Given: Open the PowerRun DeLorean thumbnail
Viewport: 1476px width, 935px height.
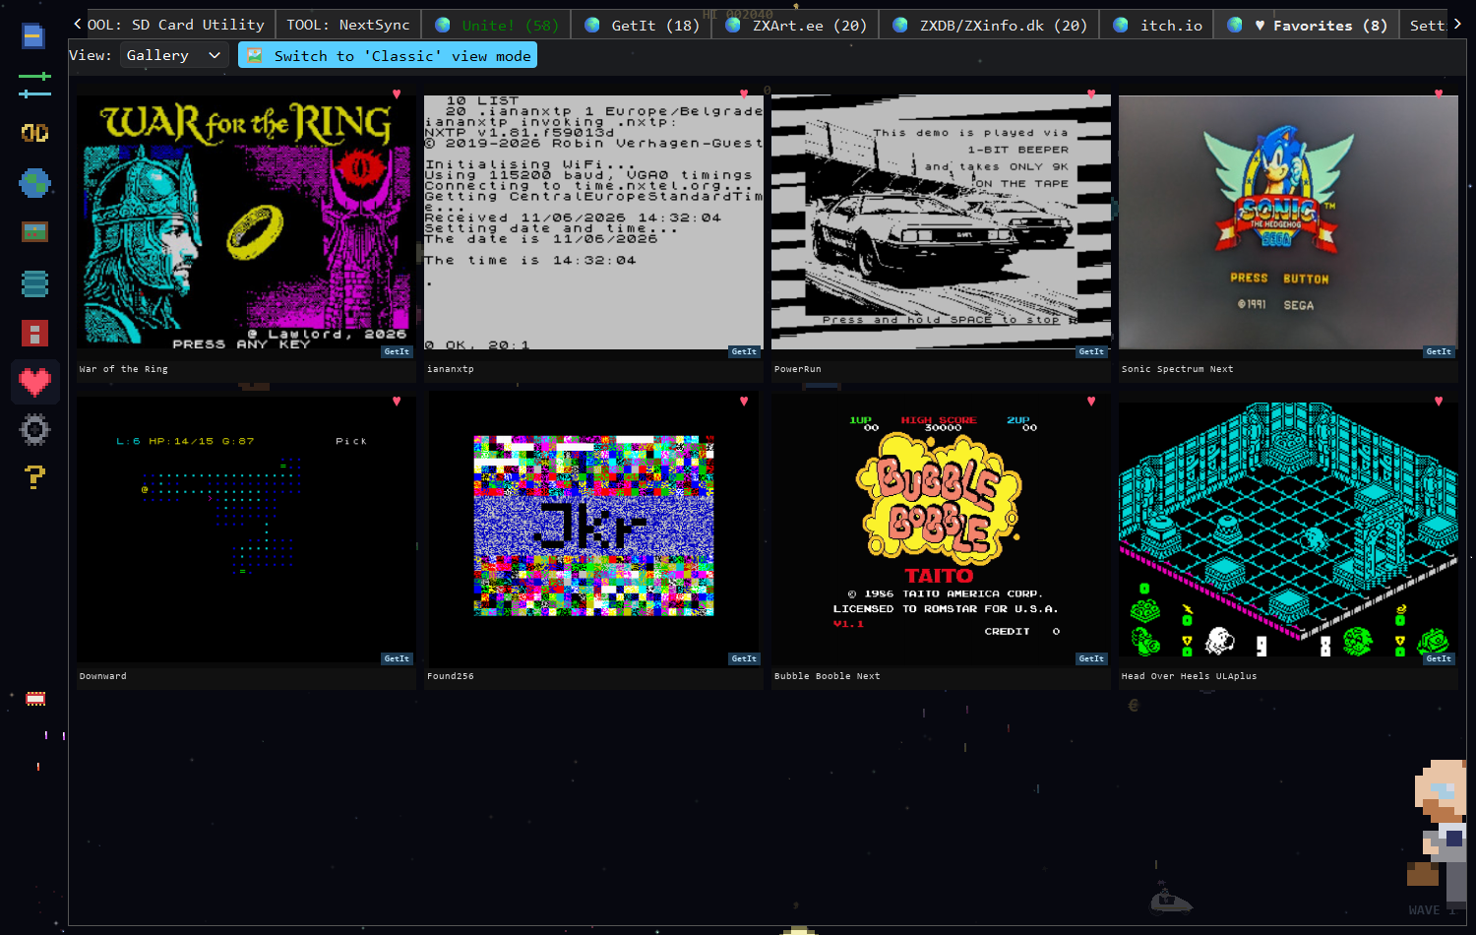Looking at the screenshot, I should (x=941, y=222).
